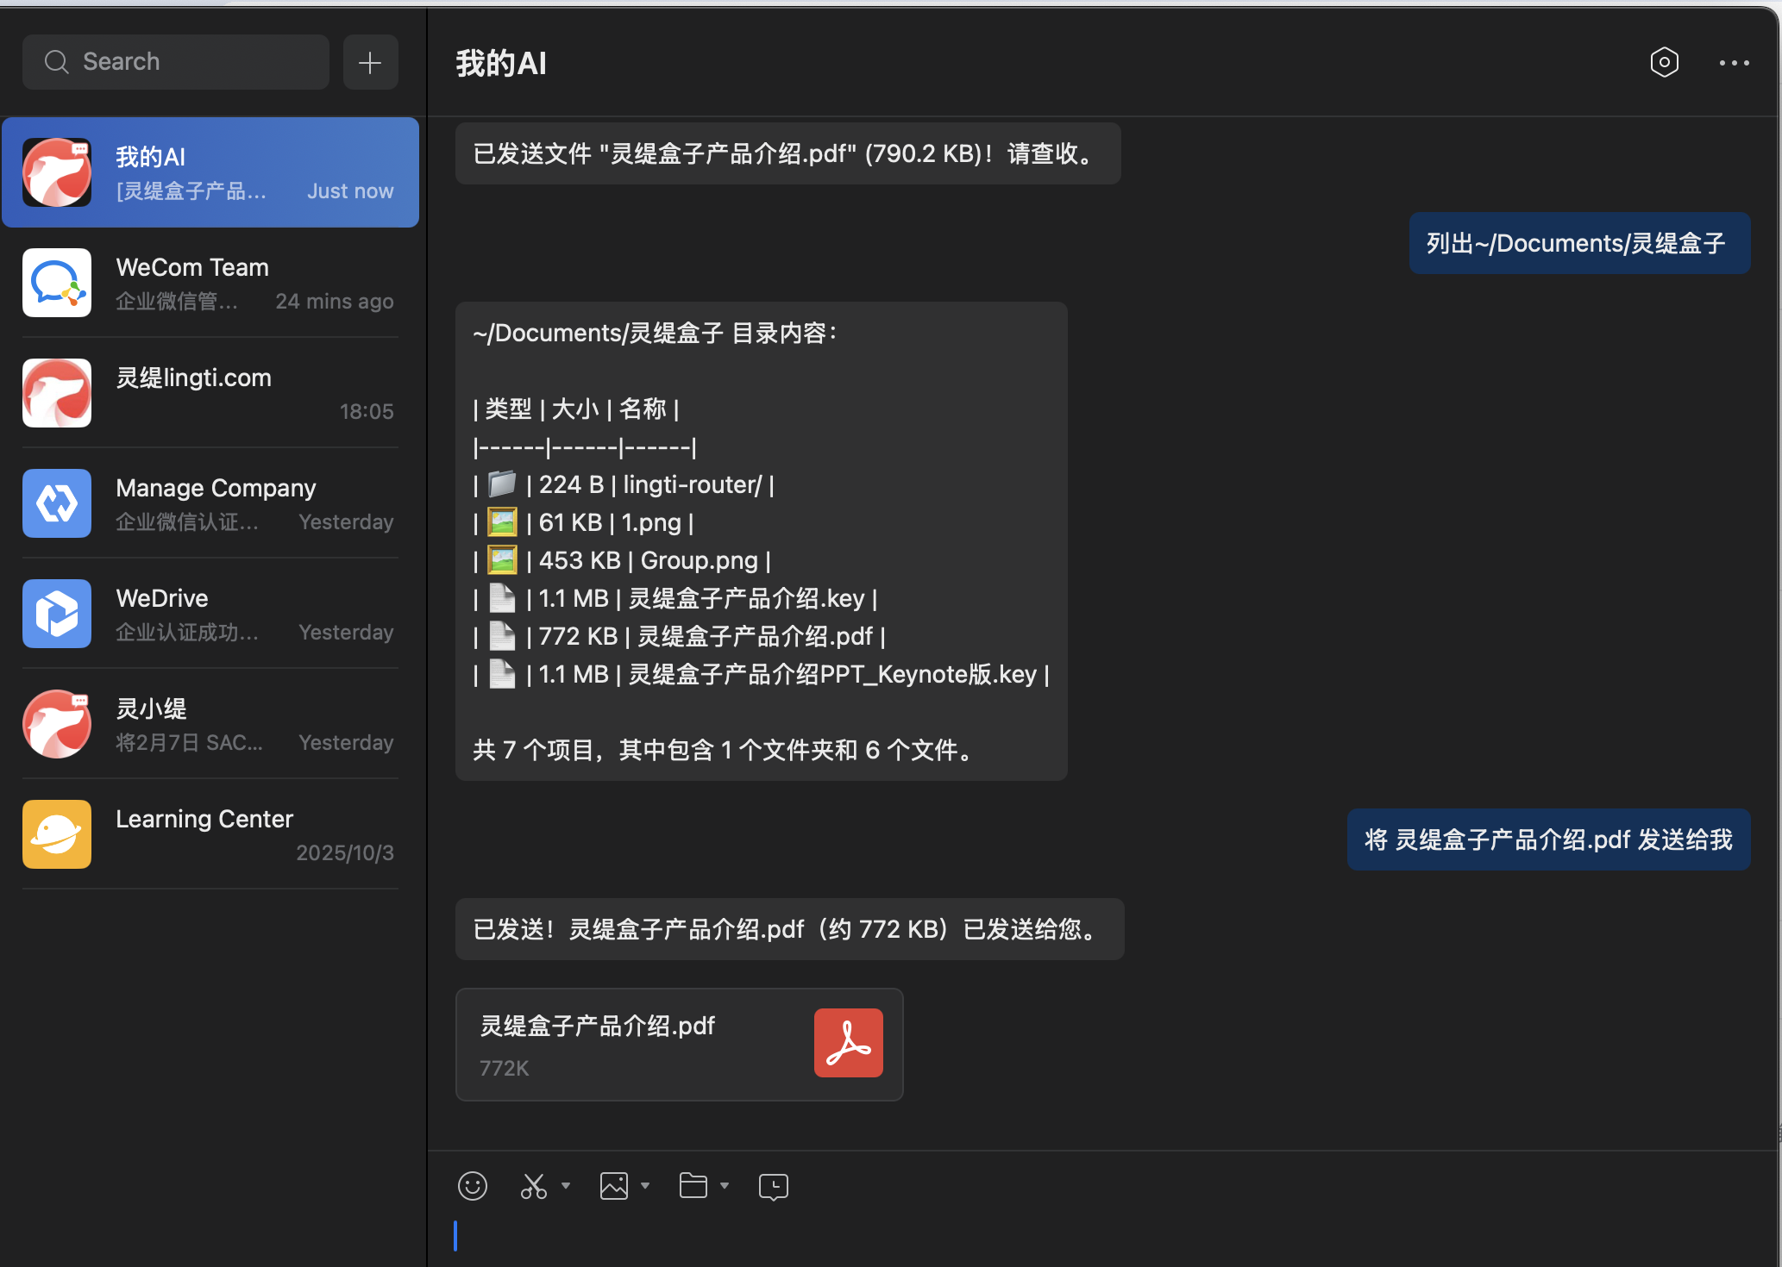Image resolution: width=1782 pixels, height=1267 pixels.
Task: Expand the file sending dropdown arrow
Action: click(725, 1185)
